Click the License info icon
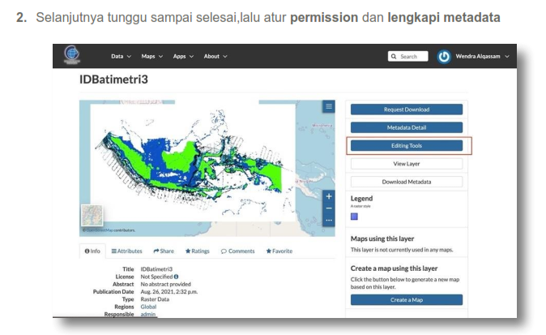Screen dimensions: 546x335 [177, 277]
